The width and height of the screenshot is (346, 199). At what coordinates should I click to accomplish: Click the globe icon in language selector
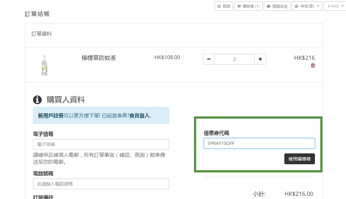click(x=296, y=6)
